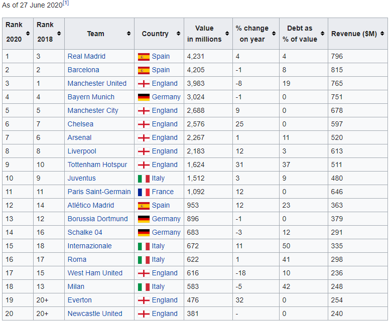The width and height of the screenshot is (390, 322).
Task: Sort by Debt as % of value arrows
Action: point(323,33)
